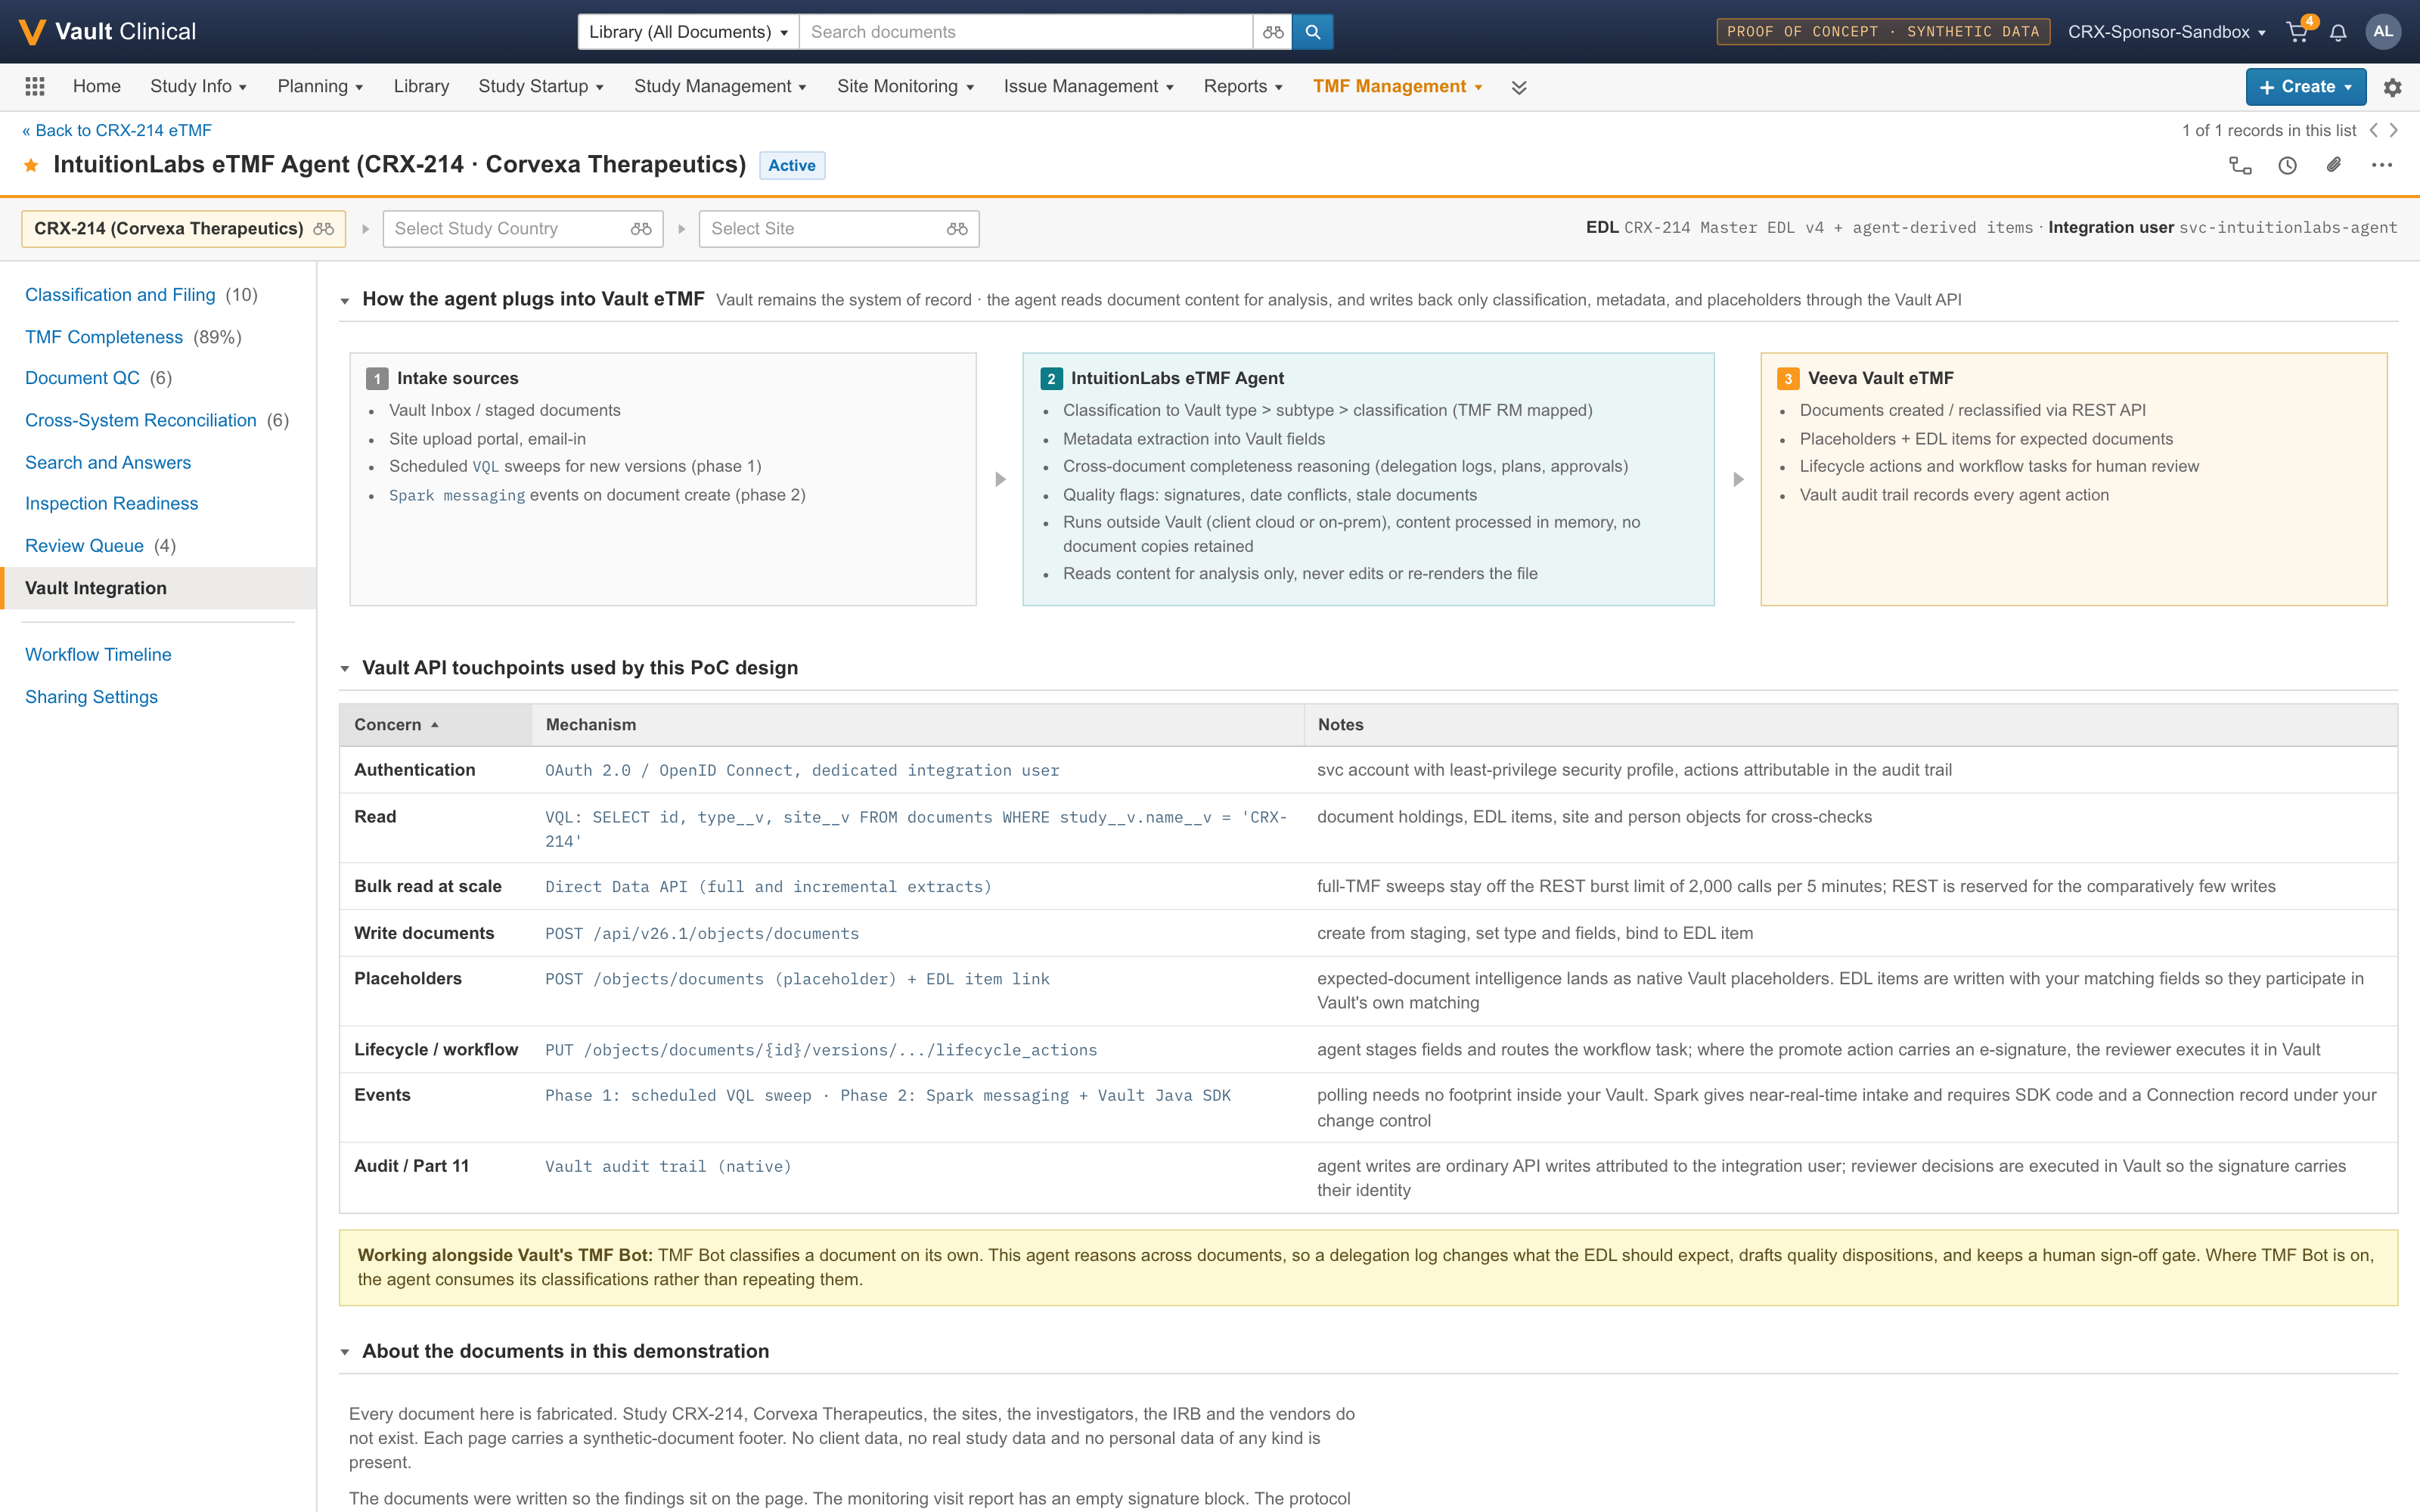Open Document QC section
This screenshot has width=2420, height=1512.
coord(82,378)
